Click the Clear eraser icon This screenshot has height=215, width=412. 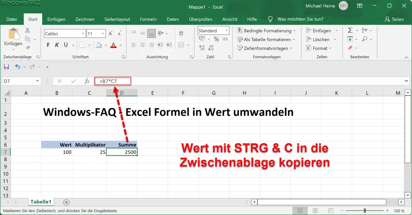pos(350,48)
